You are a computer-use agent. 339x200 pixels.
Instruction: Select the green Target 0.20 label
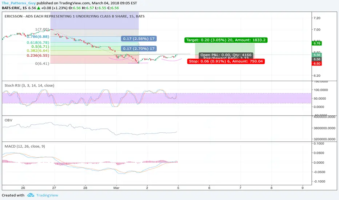pyautogui.click(x=226, y=40)
